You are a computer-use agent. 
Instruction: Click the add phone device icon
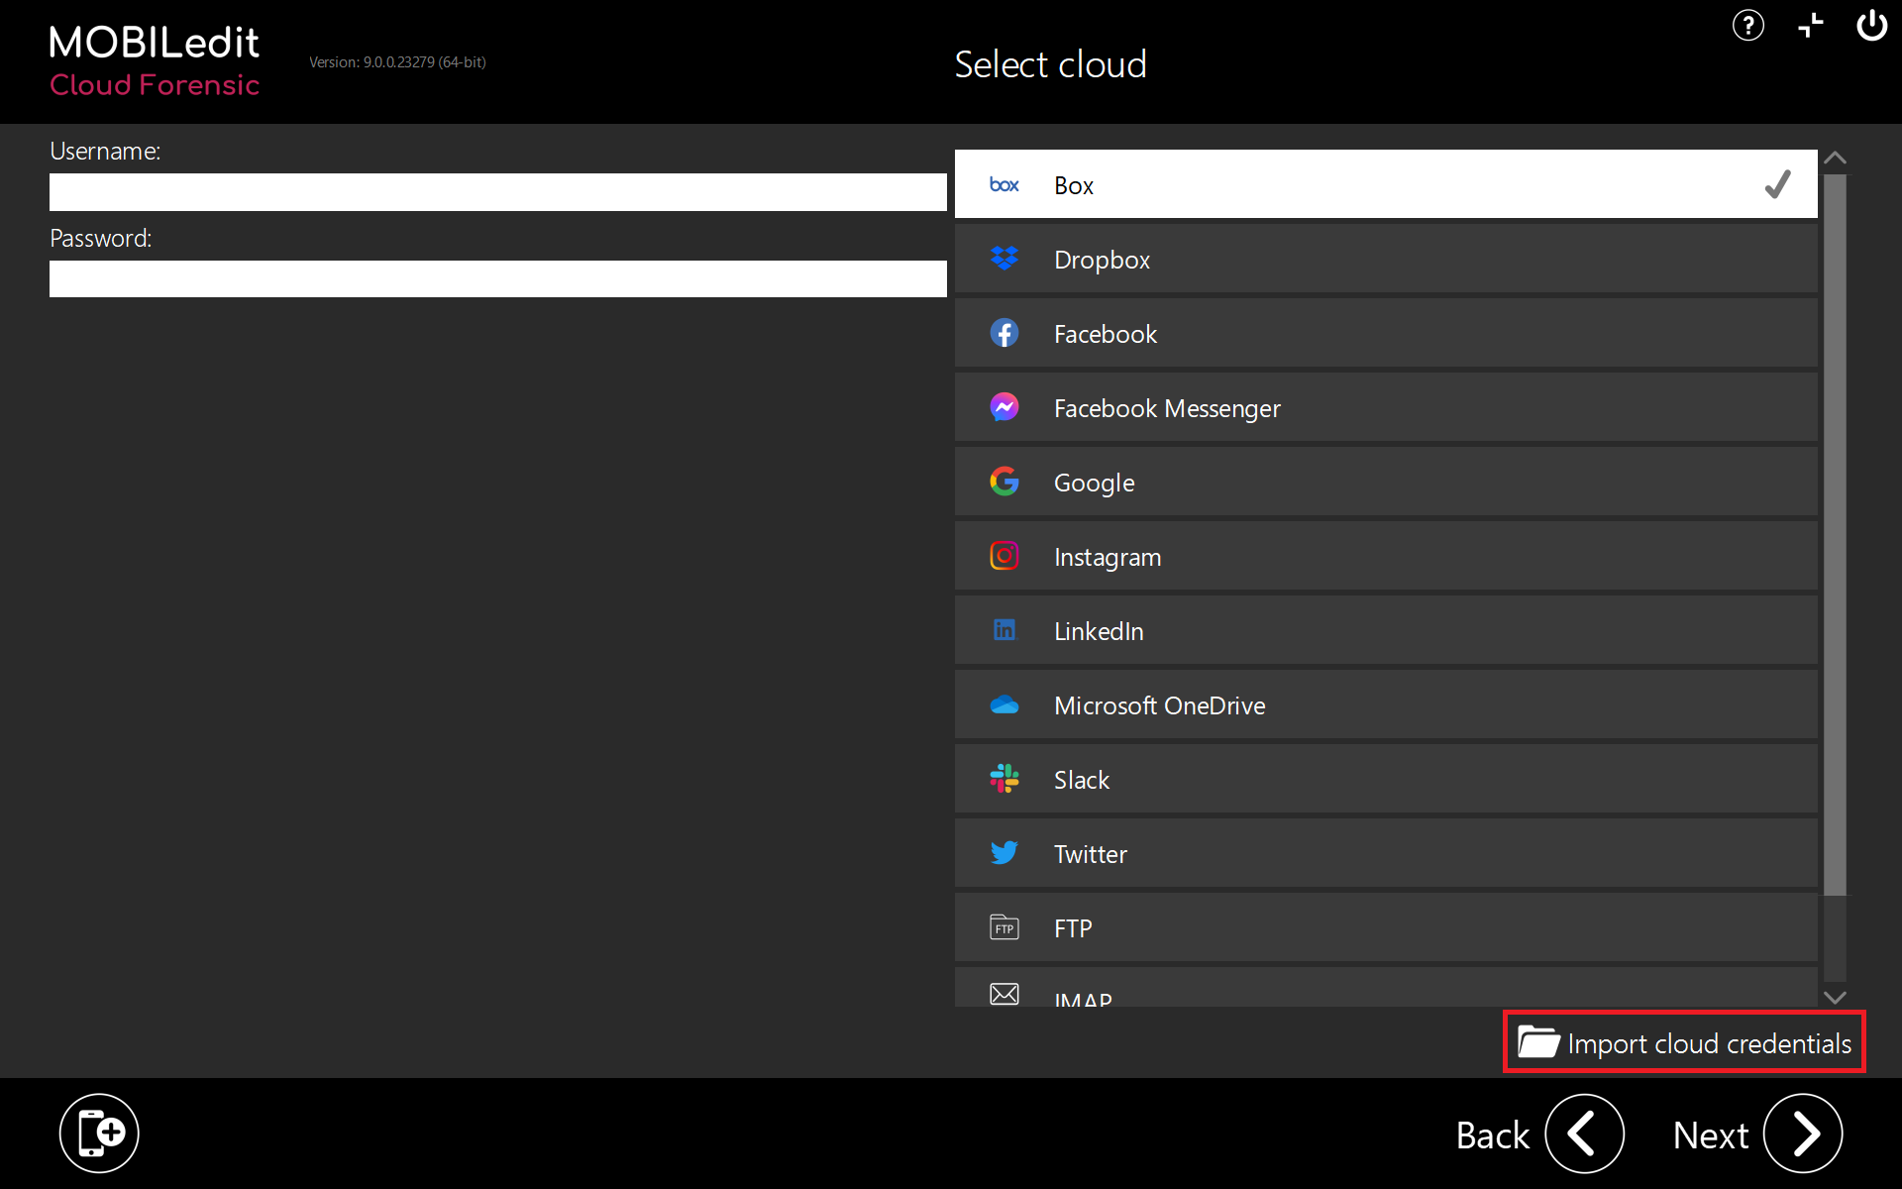pyautogui.click(x=99, y=1133)
